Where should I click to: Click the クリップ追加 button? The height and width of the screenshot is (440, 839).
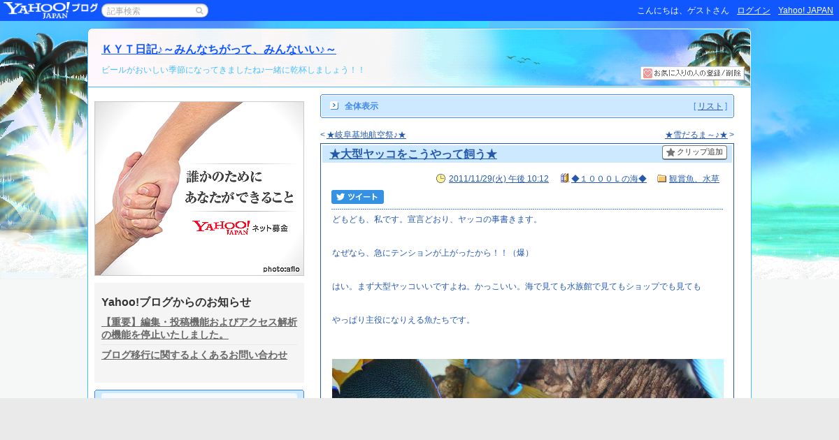point(694,152)
